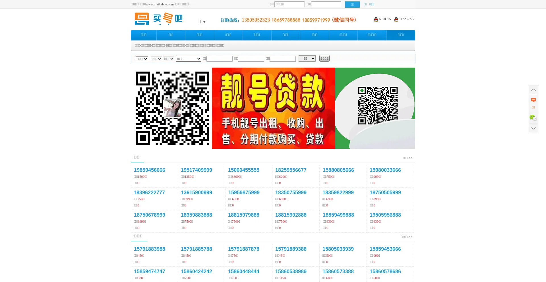Open QQ chat icon beside 6510595
The height and width of the screenshot is (282, 546).
click(376, 19)
